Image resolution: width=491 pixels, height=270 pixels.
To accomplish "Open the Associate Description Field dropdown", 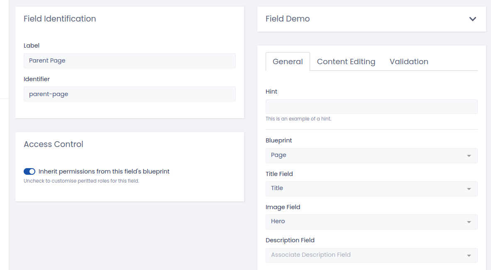I will (371, 255).
